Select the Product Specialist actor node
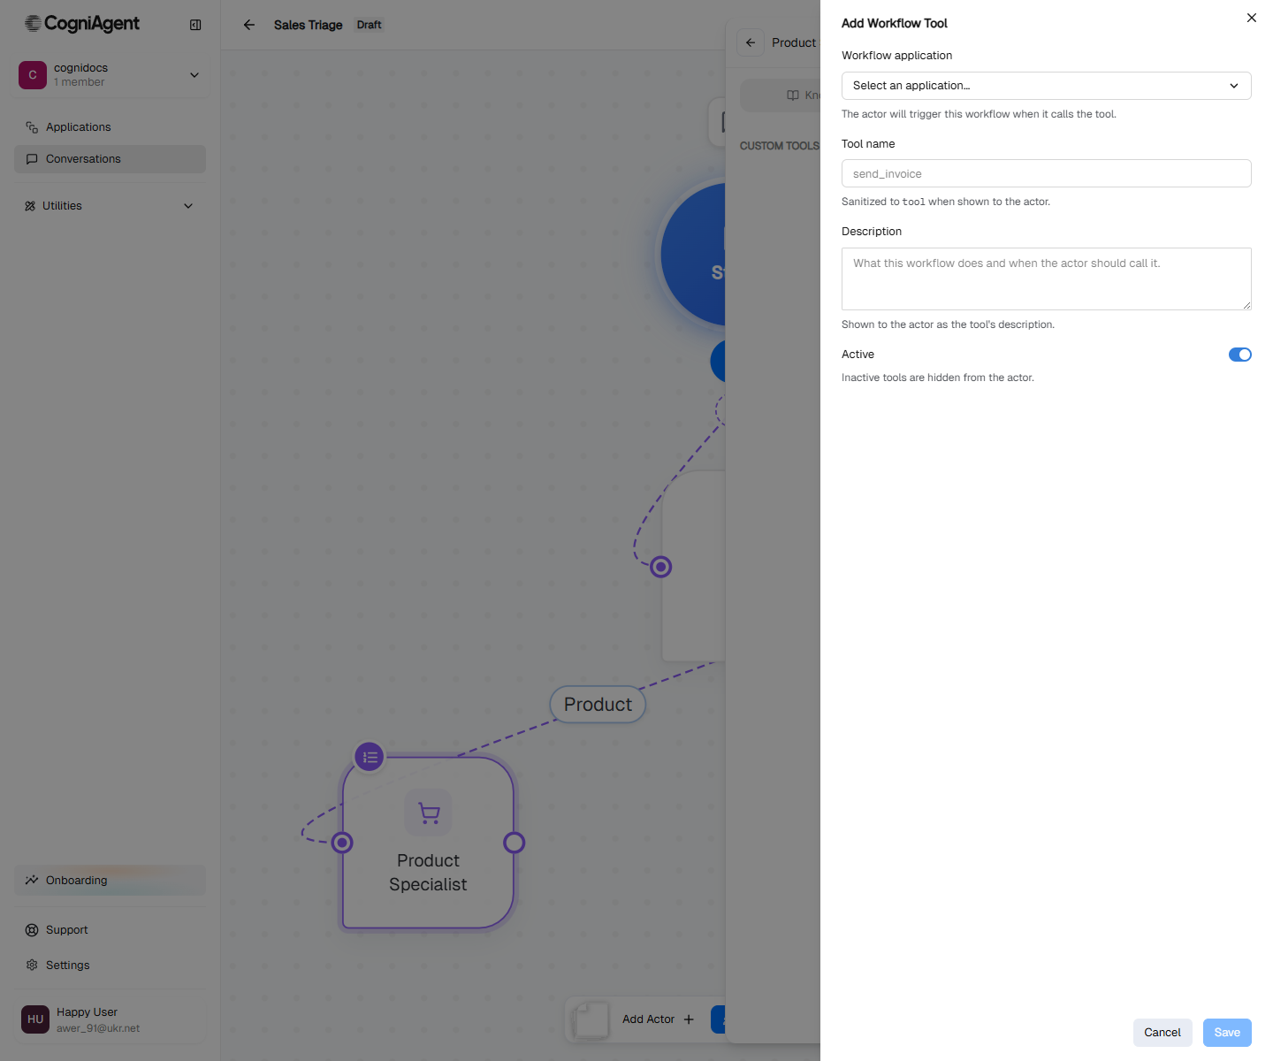 (x=428, y=843)
